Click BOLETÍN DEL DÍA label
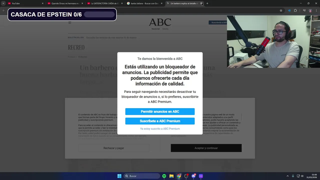Screen dimensions: 320x180 [76, 37]
